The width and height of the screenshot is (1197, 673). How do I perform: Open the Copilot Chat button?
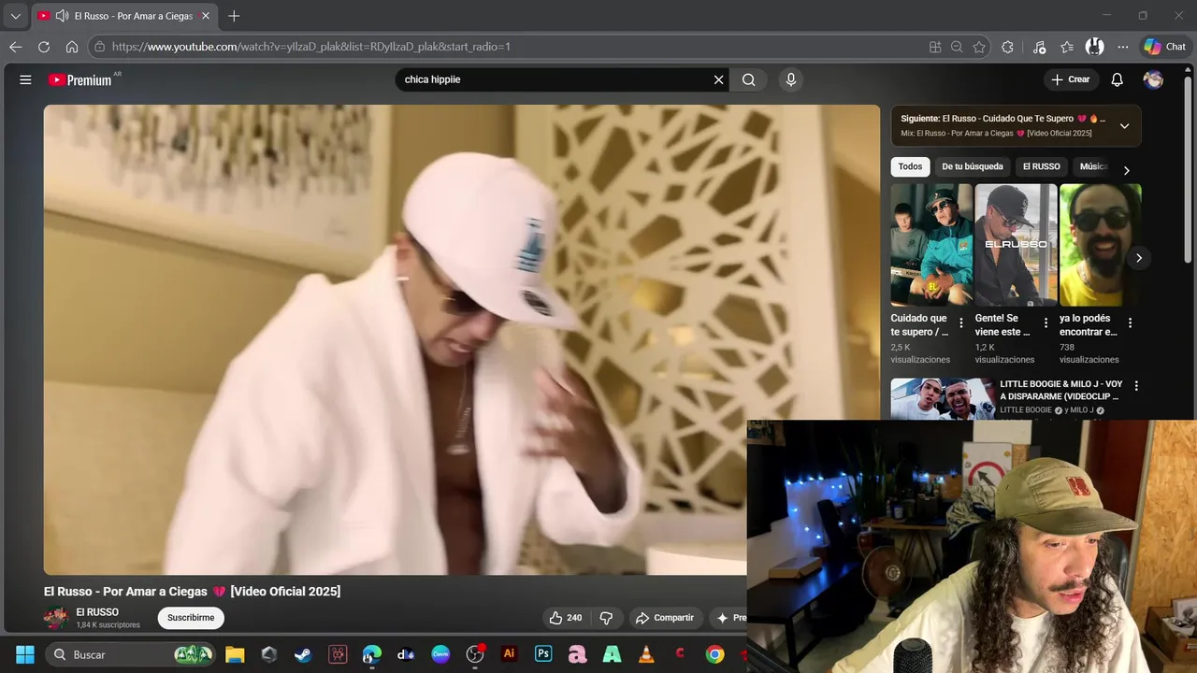(1165, 47)
